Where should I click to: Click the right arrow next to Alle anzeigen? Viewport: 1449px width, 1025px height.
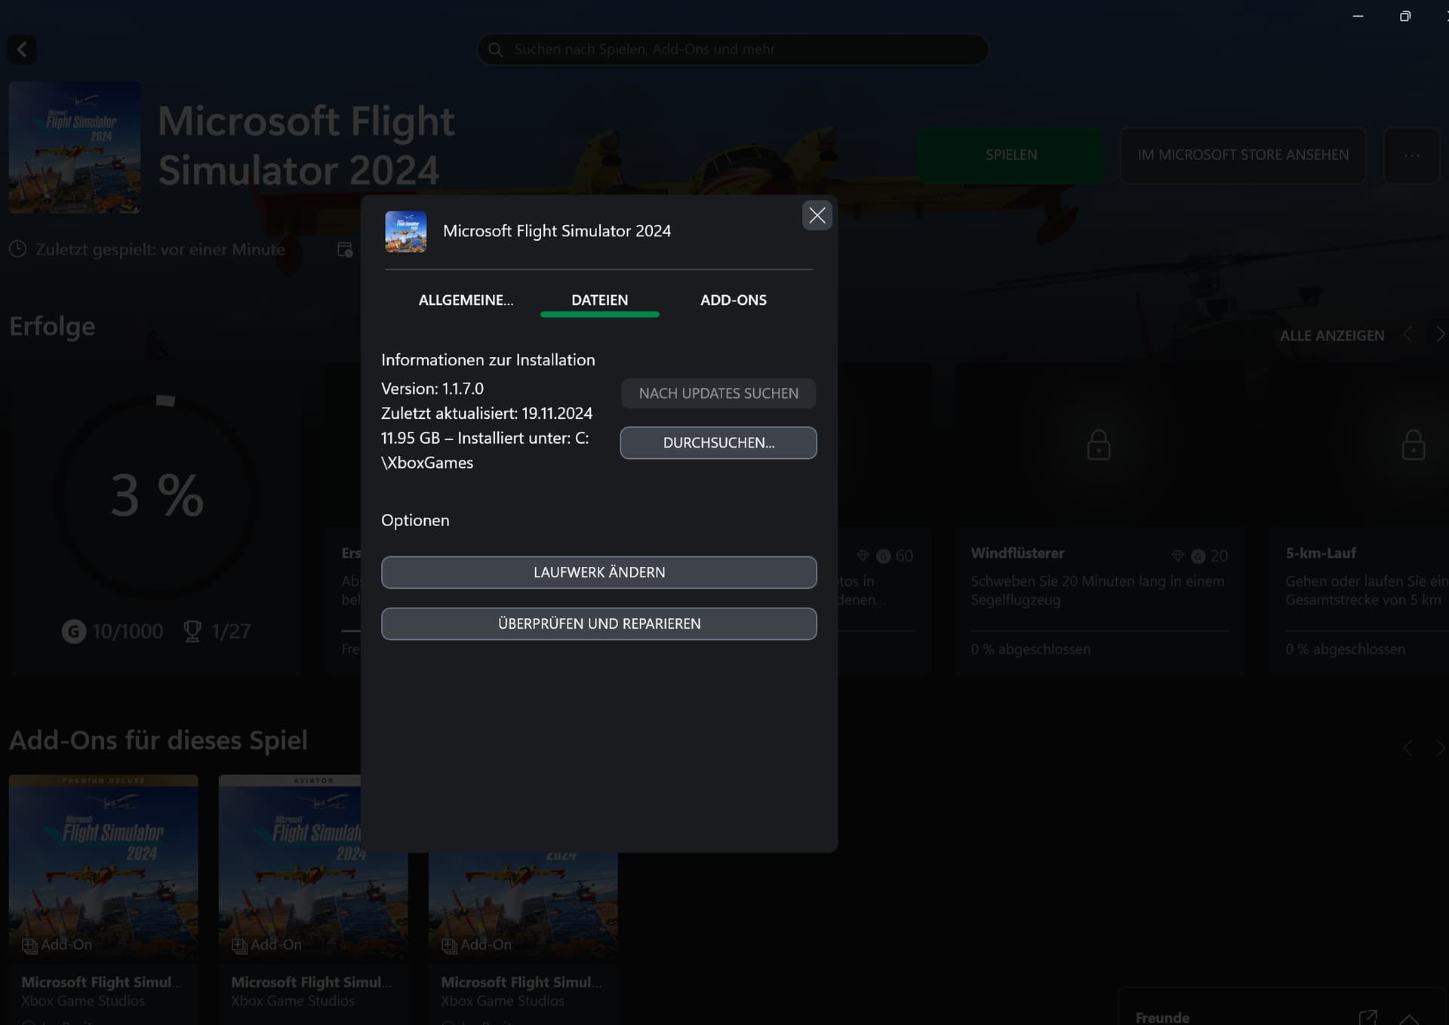tap(1441, 334)
